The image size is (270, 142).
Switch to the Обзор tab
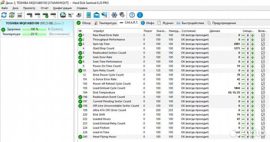pos(84,23)
